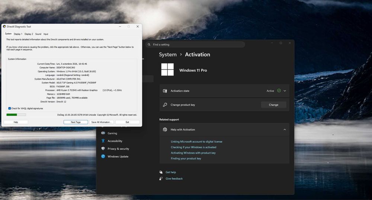Open the Sound tab
This screenshot has width=372, height=200.
(x=38, y=34)
